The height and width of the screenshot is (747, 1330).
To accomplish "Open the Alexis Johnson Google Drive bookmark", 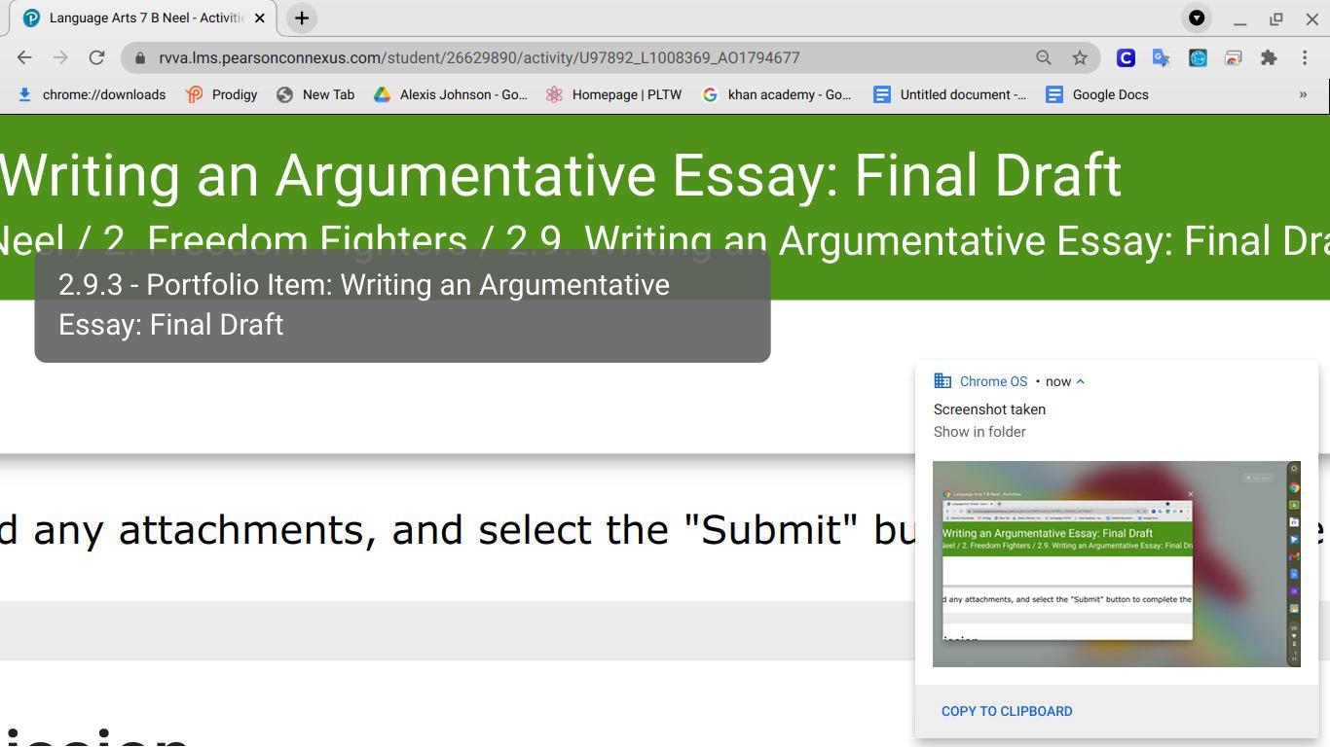I will (451, 94).
